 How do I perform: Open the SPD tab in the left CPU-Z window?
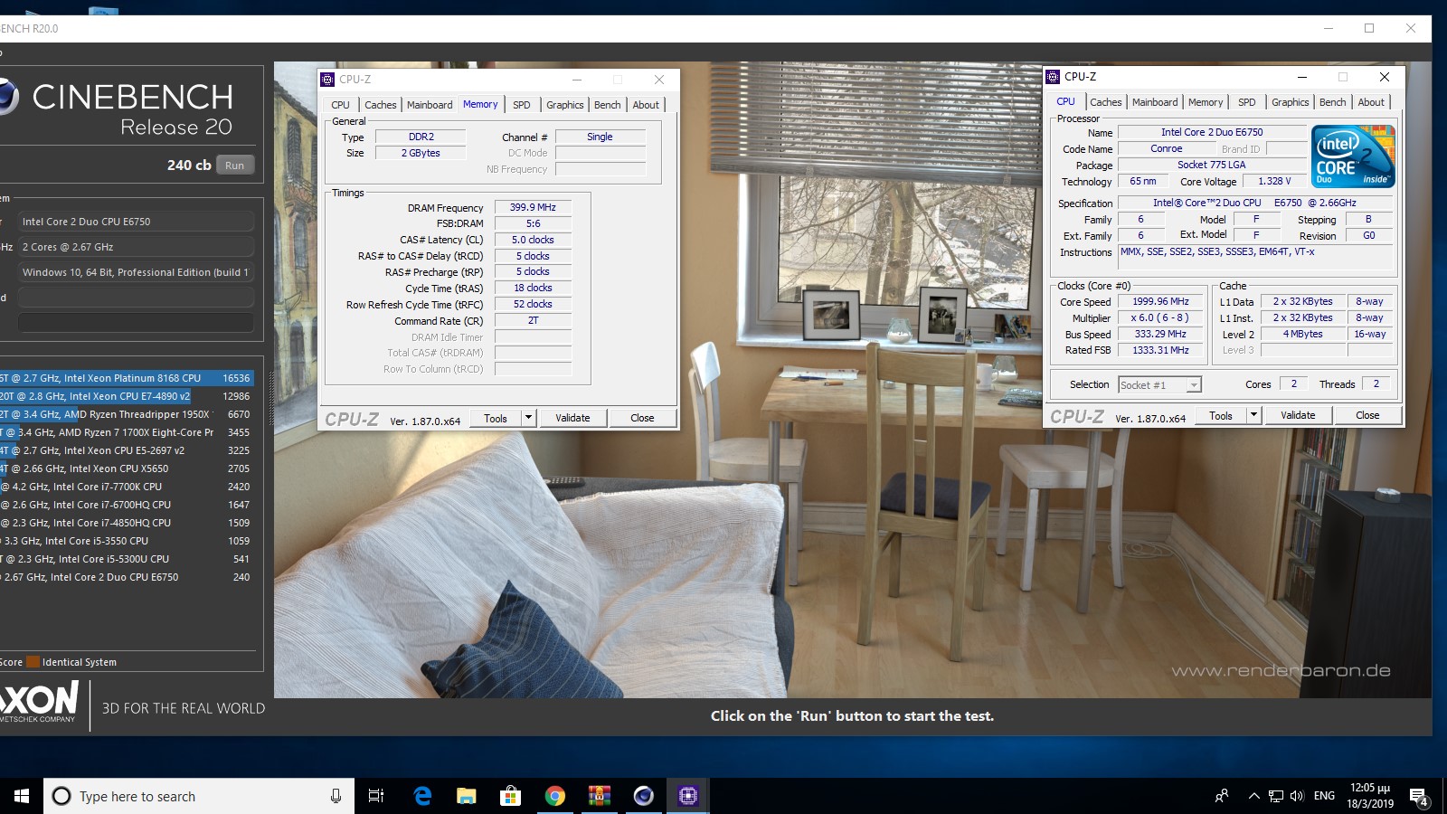pos(522,105)
